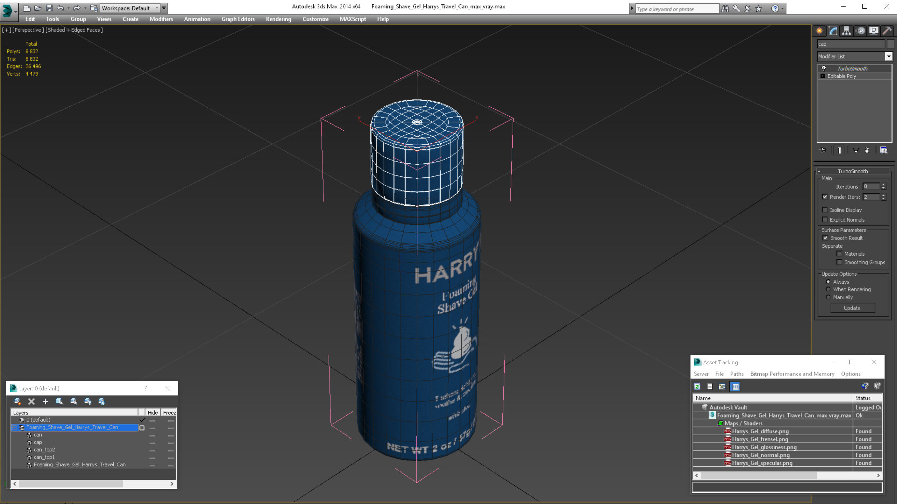Switch Asset Tracking to tree view icon
This screenshot has width=897, height=504.
(722, 386)
